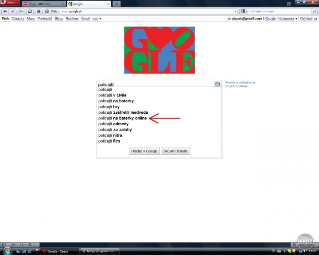Select suggestion 'policajti nitra'
The height and width of the screenshot is (255, 319).
(159, 135)
